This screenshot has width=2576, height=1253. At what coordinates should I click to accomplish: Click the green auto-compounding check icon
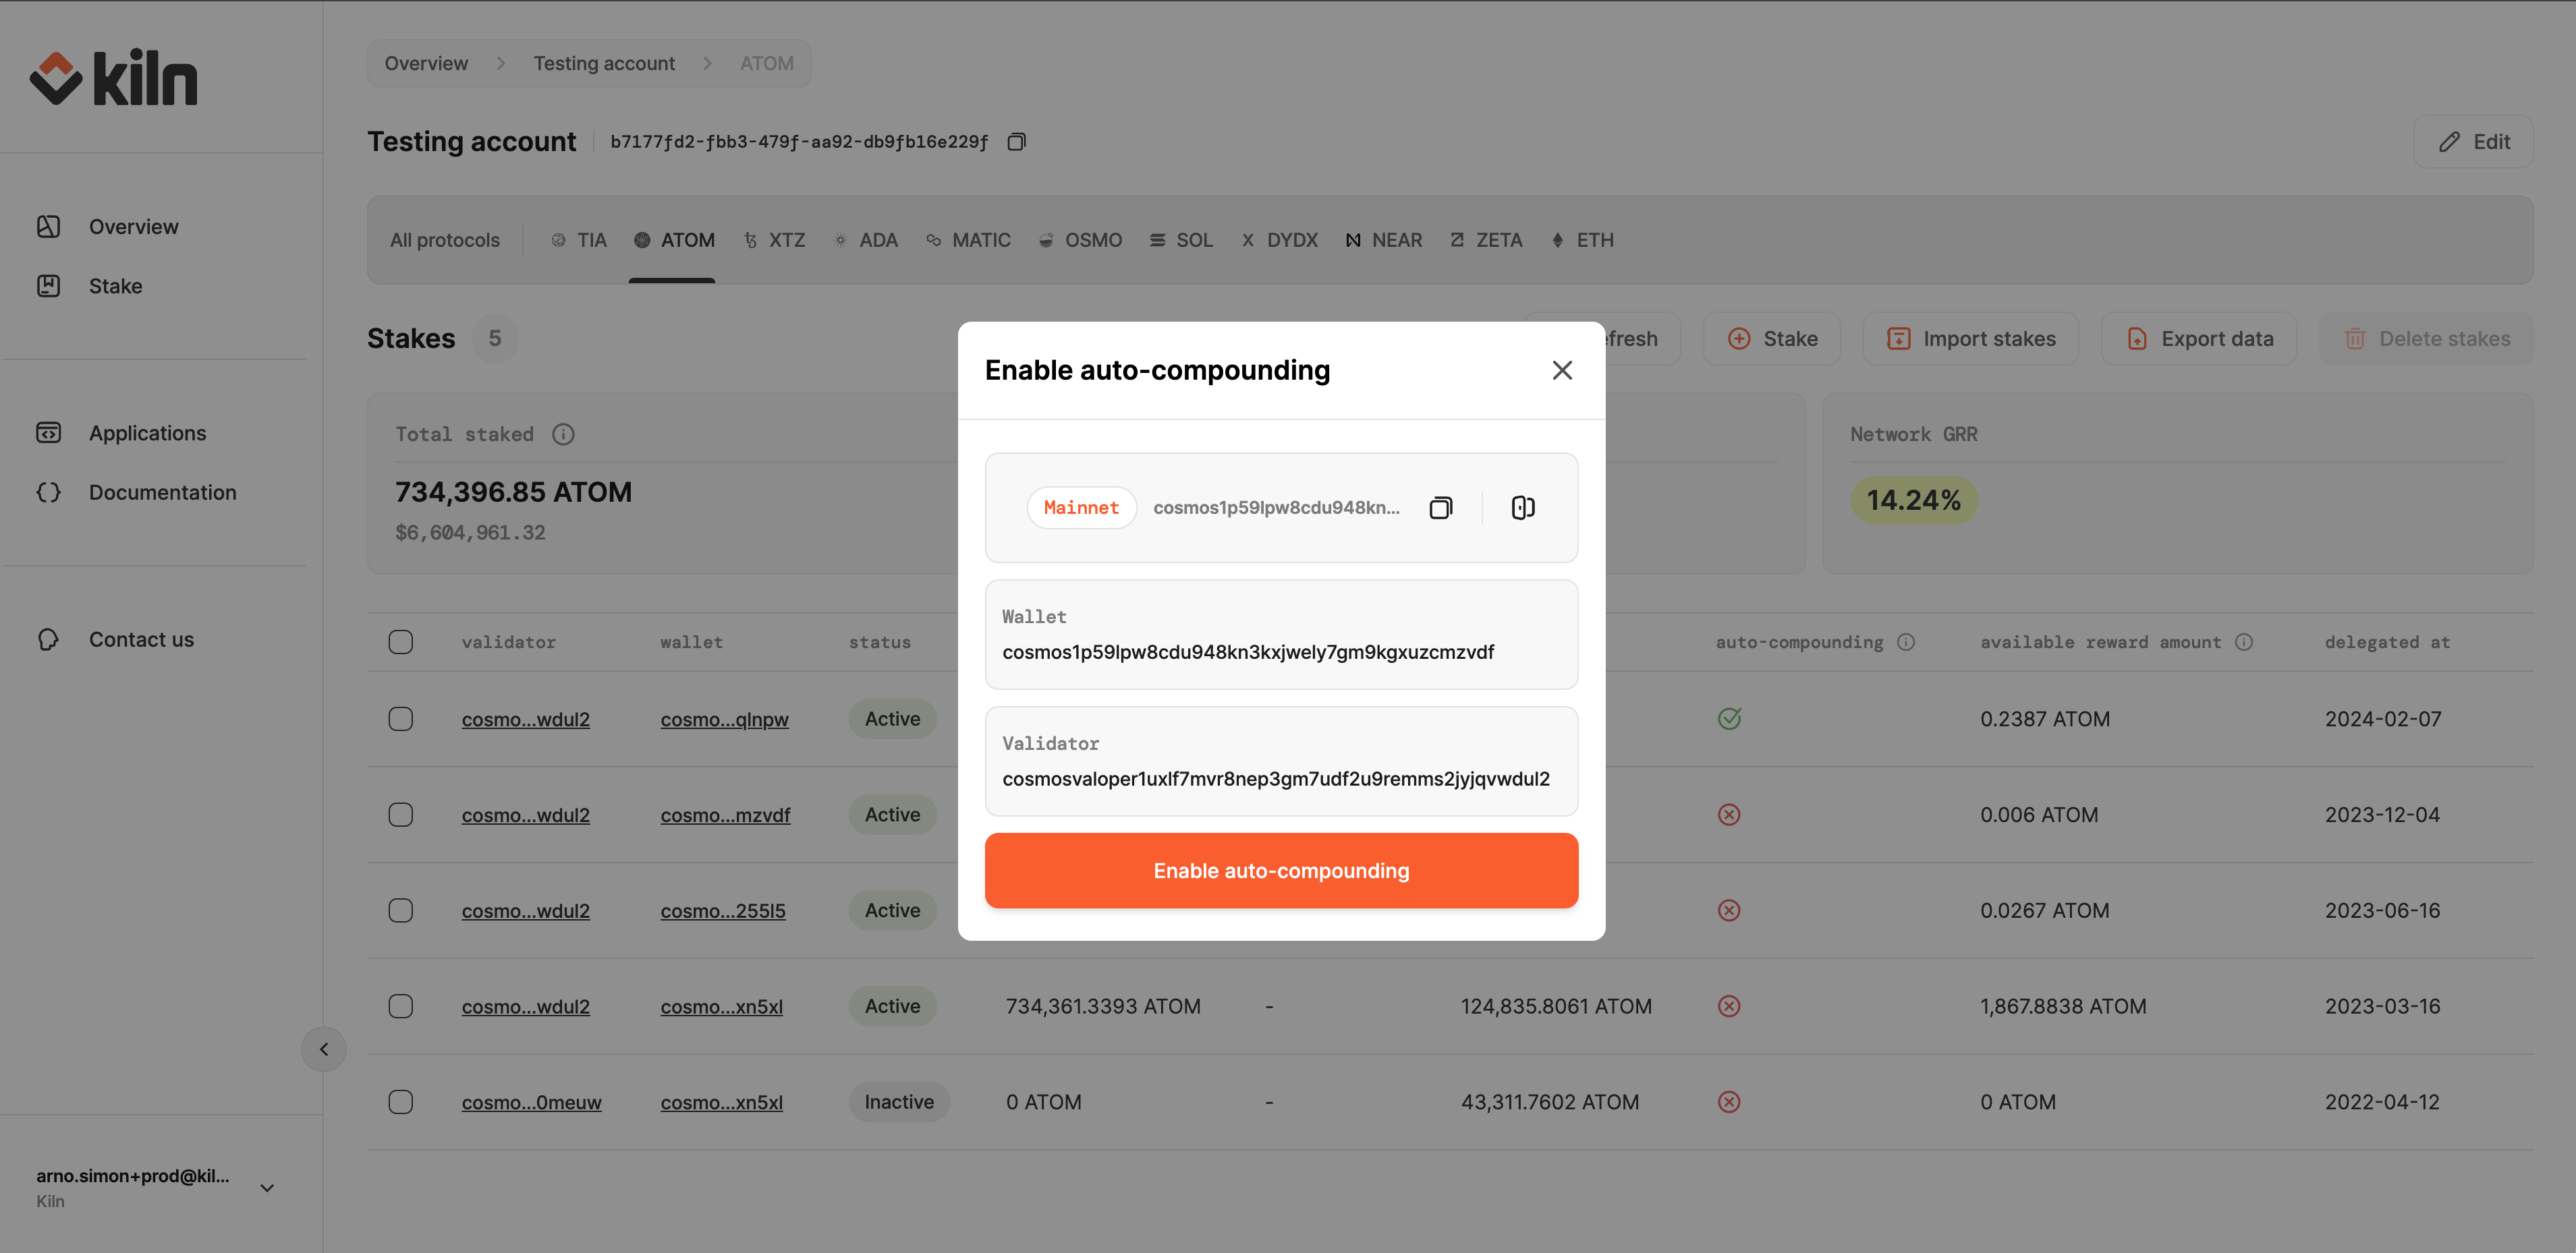coord(1729,720)
